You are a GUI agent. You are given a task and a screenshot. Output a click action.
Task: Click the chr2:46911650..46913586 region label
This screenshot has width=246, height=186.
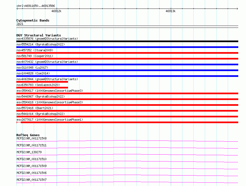(x=36, y=6)
